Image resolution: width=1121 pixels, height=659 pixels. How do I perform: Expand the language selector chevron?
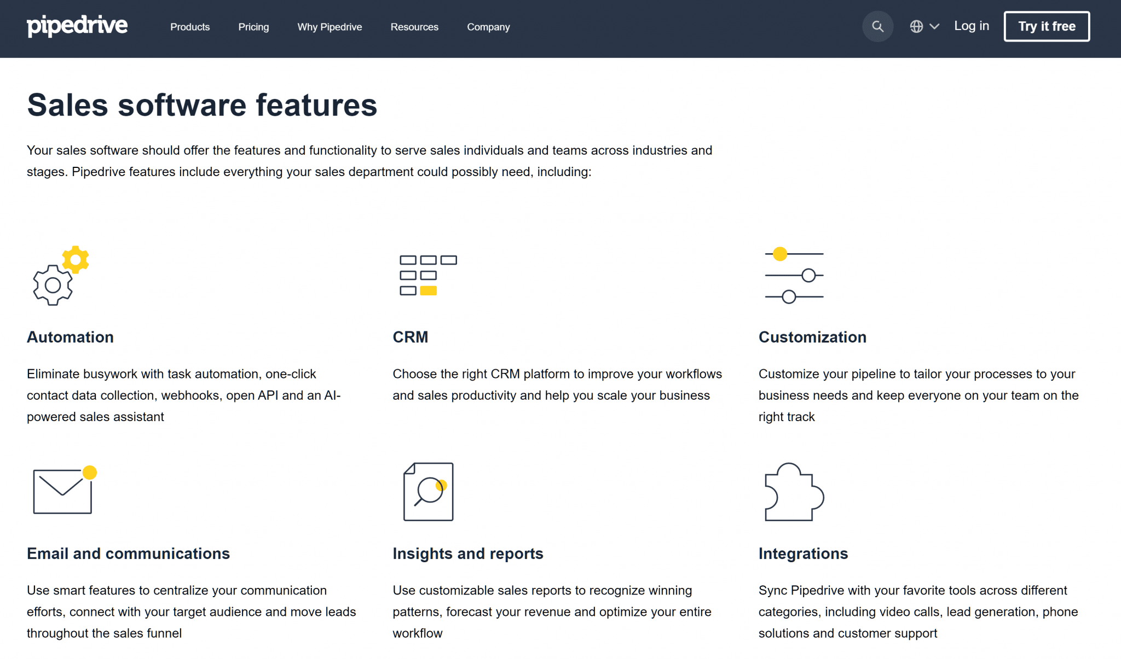(934, 26)
